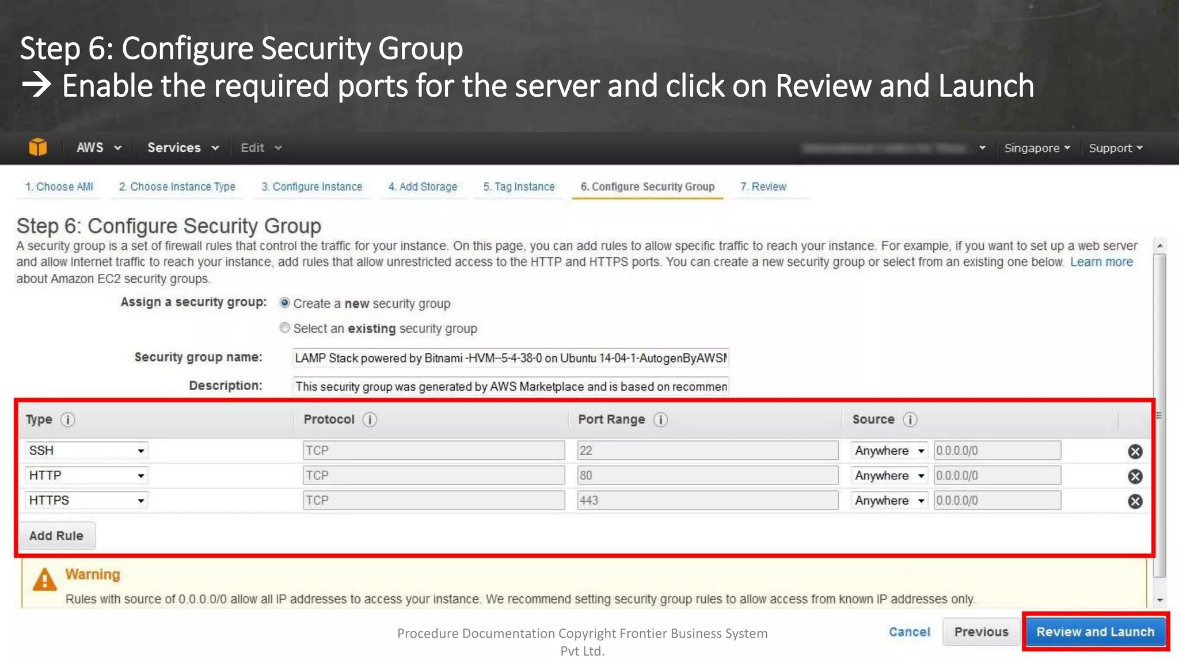The height and width of the screenshot is (663, 1179).
Task: Open the SSH type dropdown
Action: (86, 451)
